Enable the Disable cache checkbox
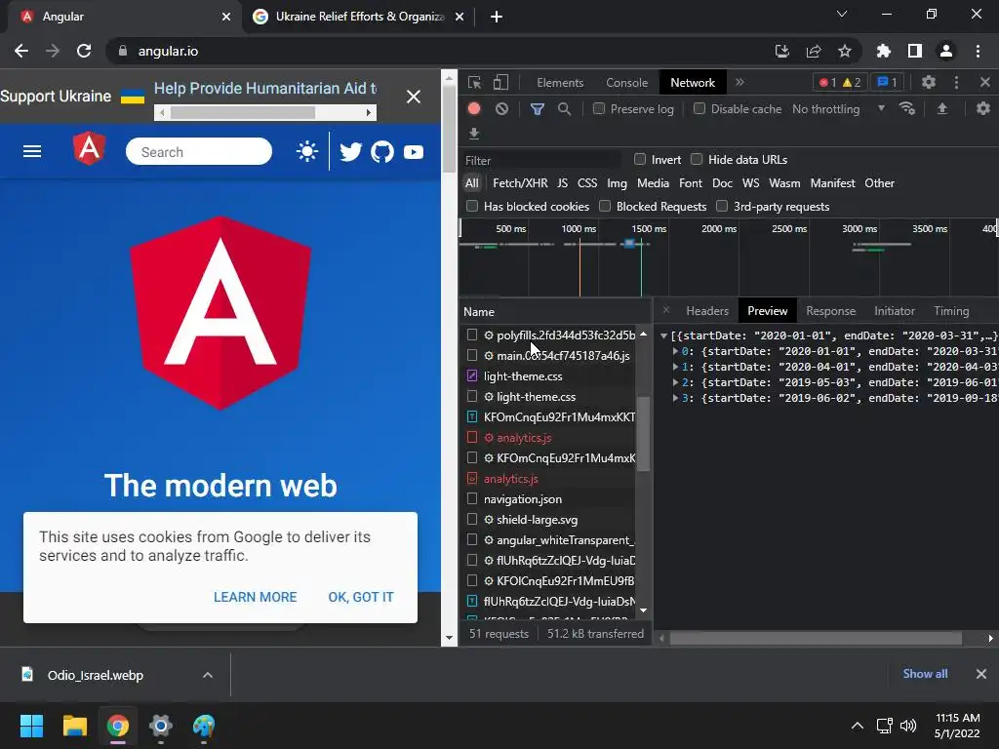 [x=699, y=108]
